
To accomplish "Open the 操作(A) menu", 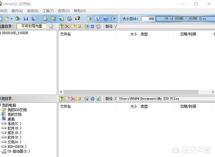I will point(17,11).
